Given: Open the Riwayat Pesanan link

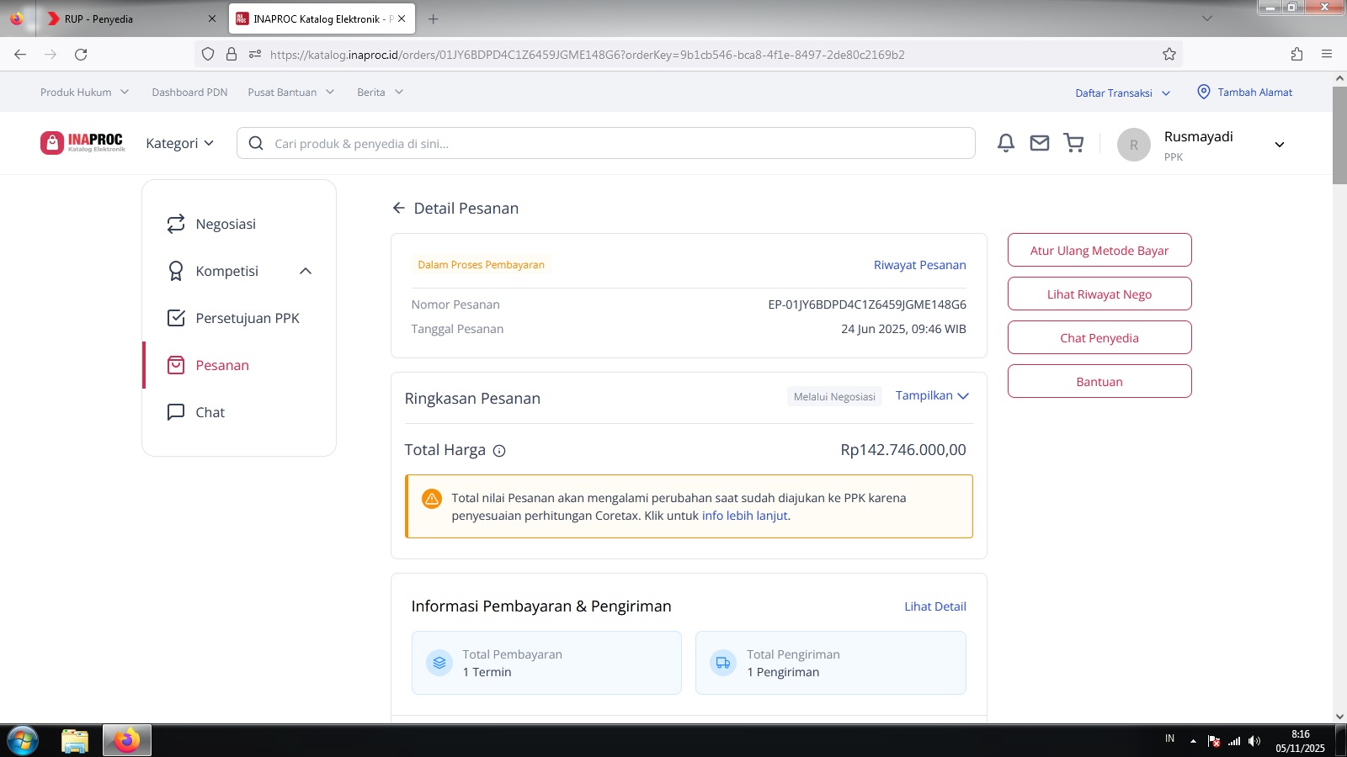Looking at the screenshot, I should [x=919, y=265].
